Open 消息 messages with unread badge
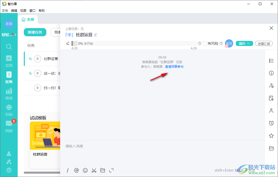Screen dimensions: 278x177 point(9,126)
